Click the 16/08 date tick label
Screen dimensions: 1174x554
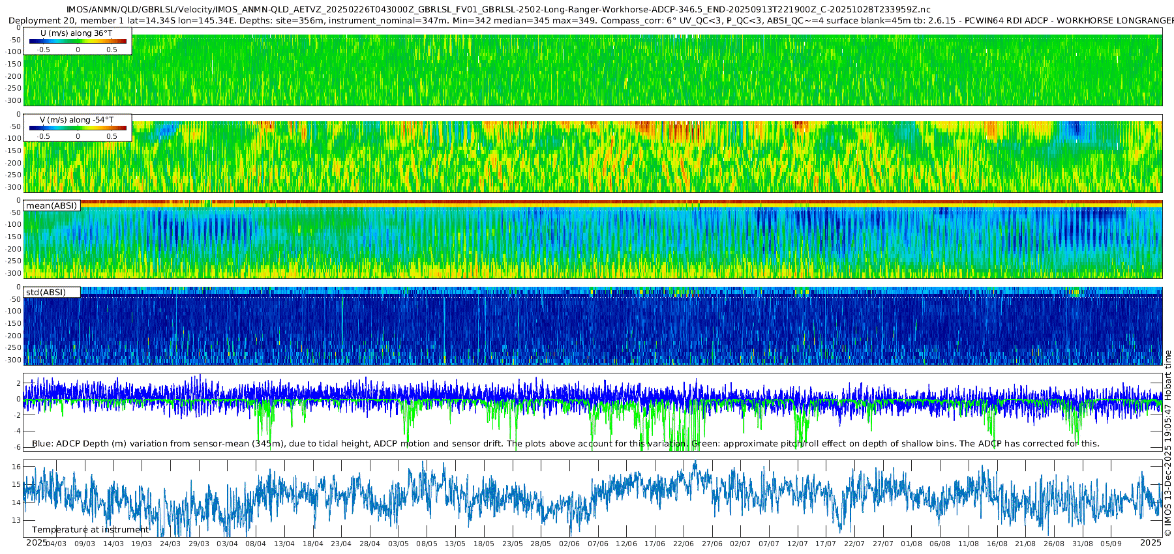pyautogui.click(x=997, y=544)
